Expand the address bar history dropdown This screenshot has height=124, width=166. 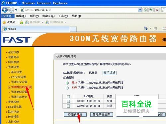(x=140, y=10)
